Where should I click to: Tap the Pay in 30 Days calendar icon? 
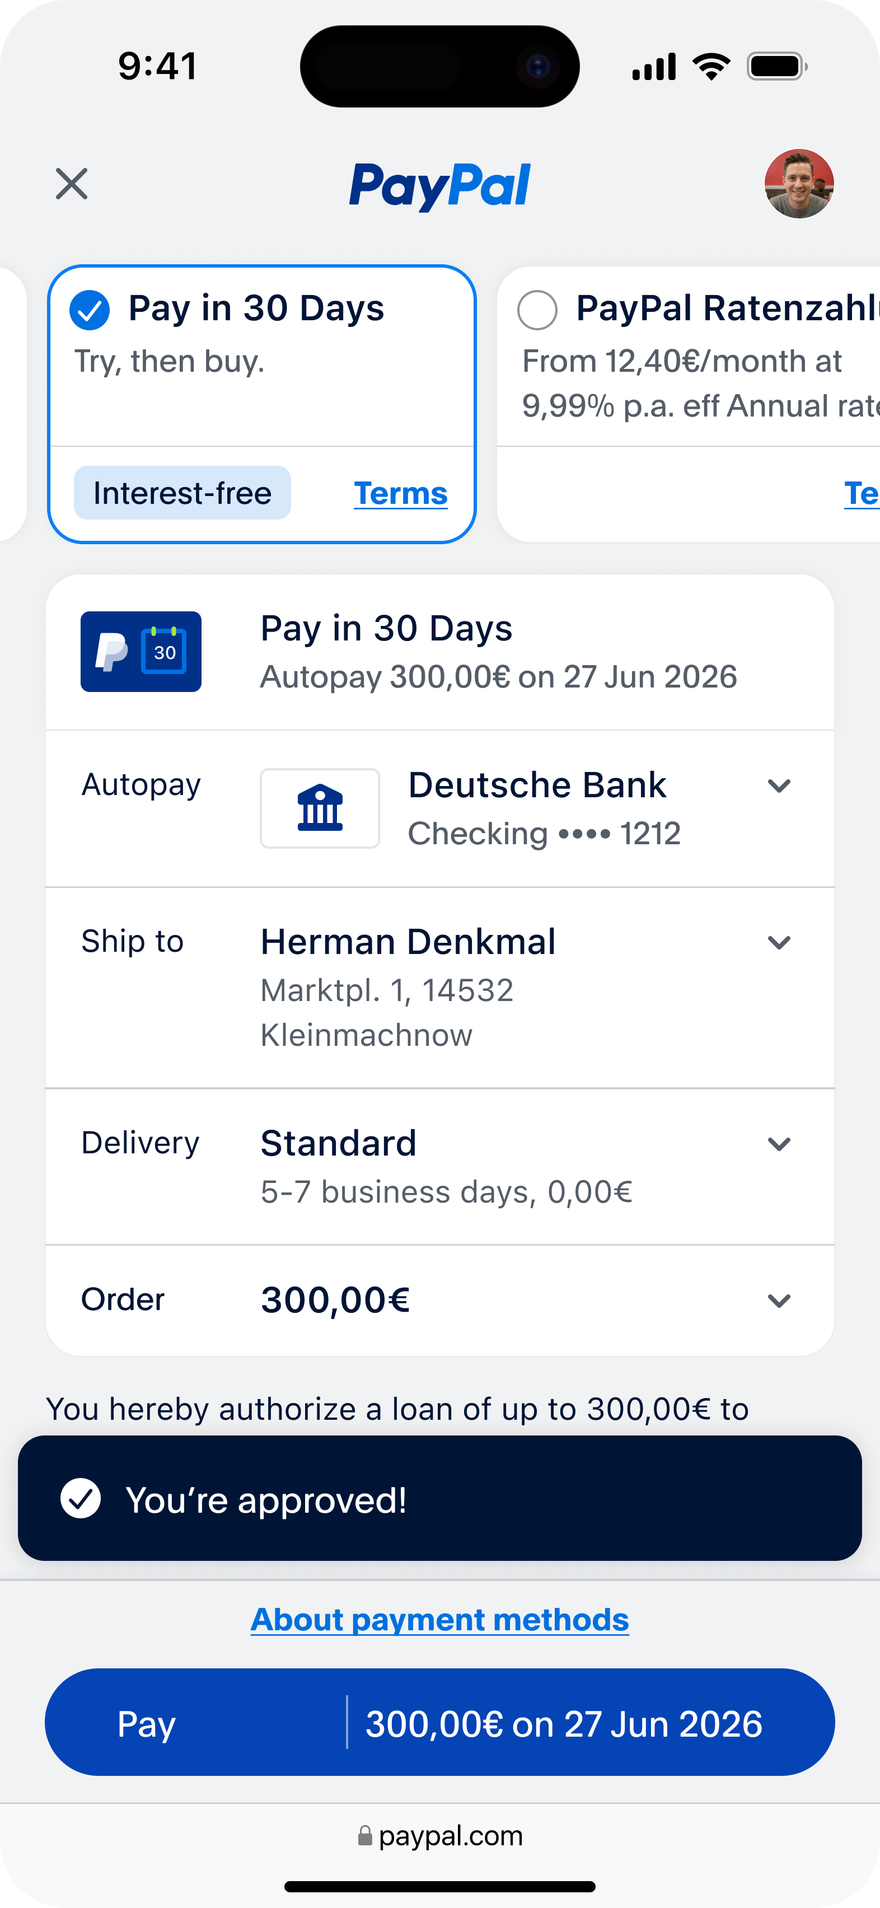(141, 651)
